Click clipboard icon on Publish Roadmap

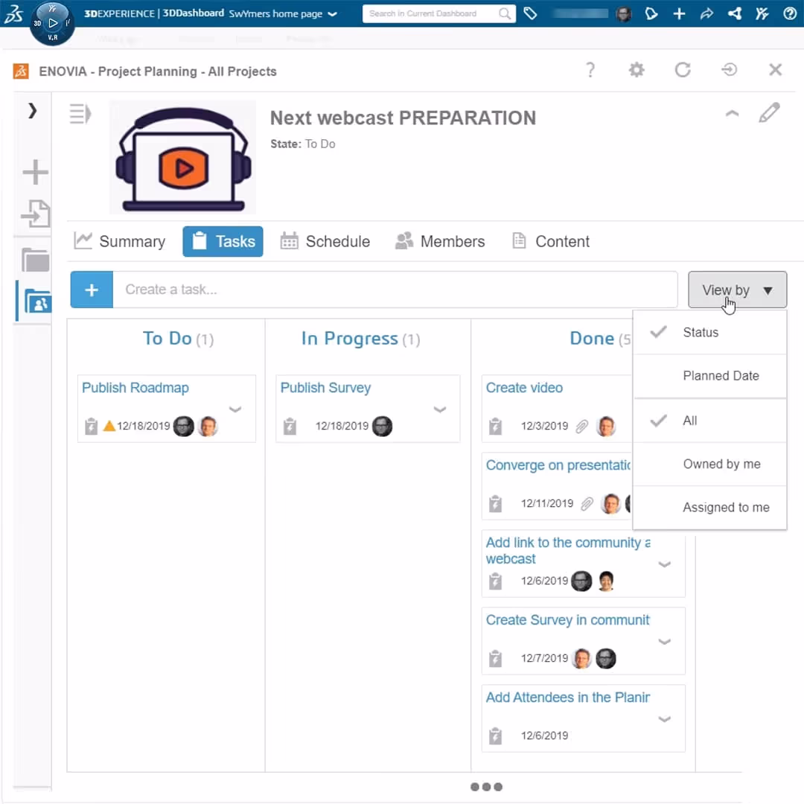[91, 426]
